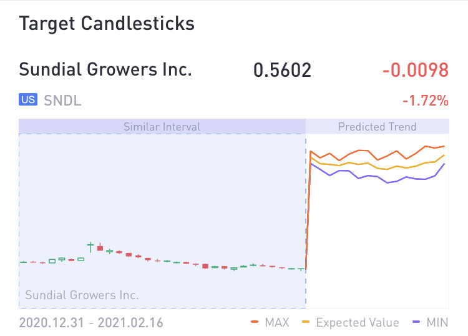Viewport: 468px width, 336px height.
Task: Select the Similar Interval header
Action: [162, 127]
